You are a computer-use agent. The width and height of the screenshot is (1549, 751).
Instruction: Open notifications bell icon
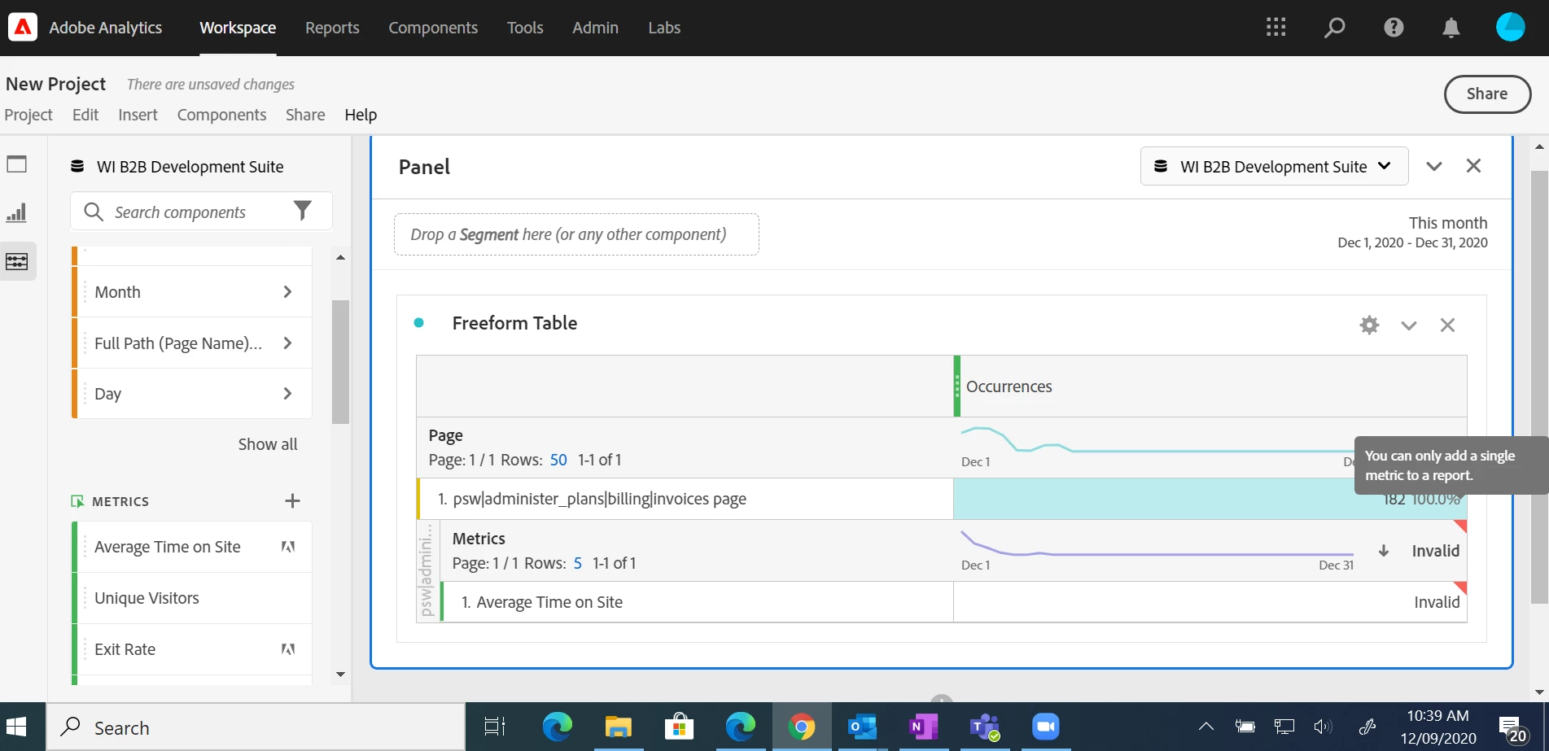point(1451,28)
